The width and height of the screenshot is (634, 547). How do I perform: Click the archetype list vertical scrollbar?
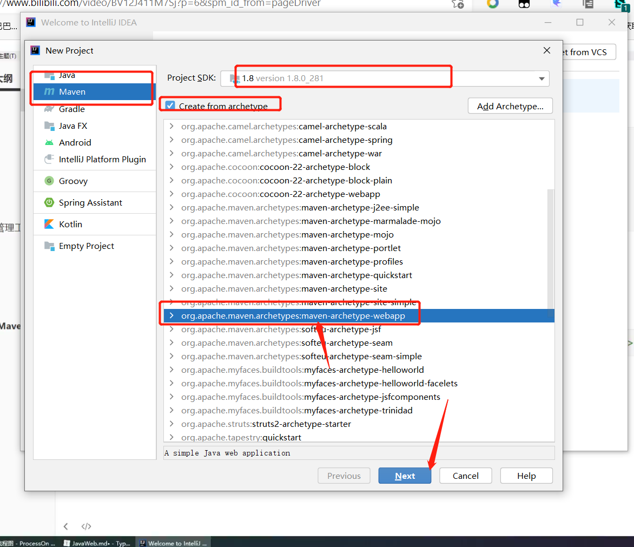[551, 253]
